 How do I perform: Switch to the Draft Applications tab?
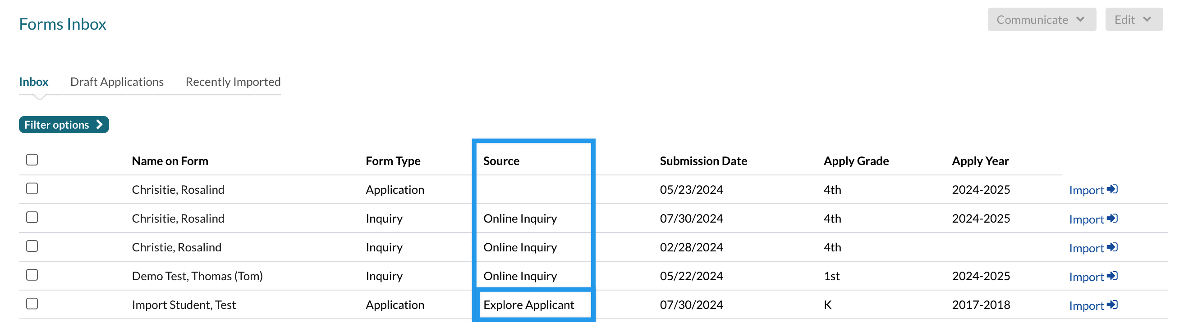(x=117, y=82)
